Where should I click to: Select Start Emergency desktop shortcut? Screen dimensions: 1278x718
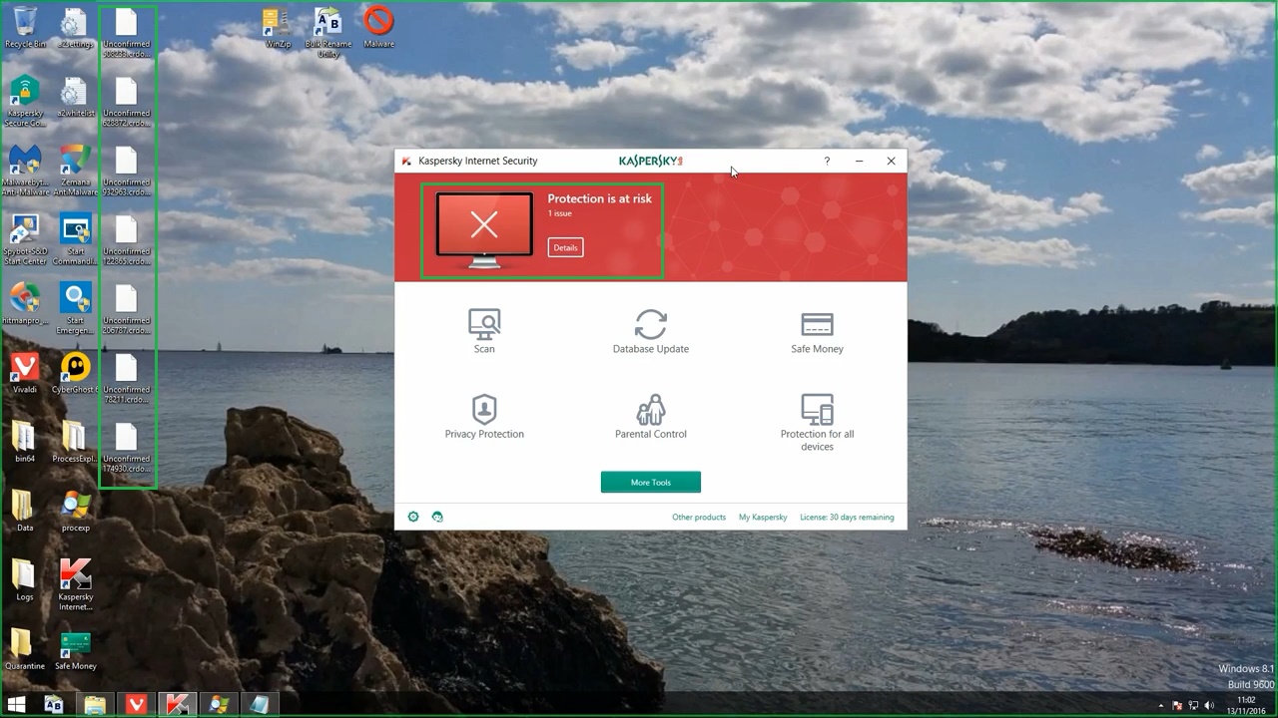click(75, 309)
